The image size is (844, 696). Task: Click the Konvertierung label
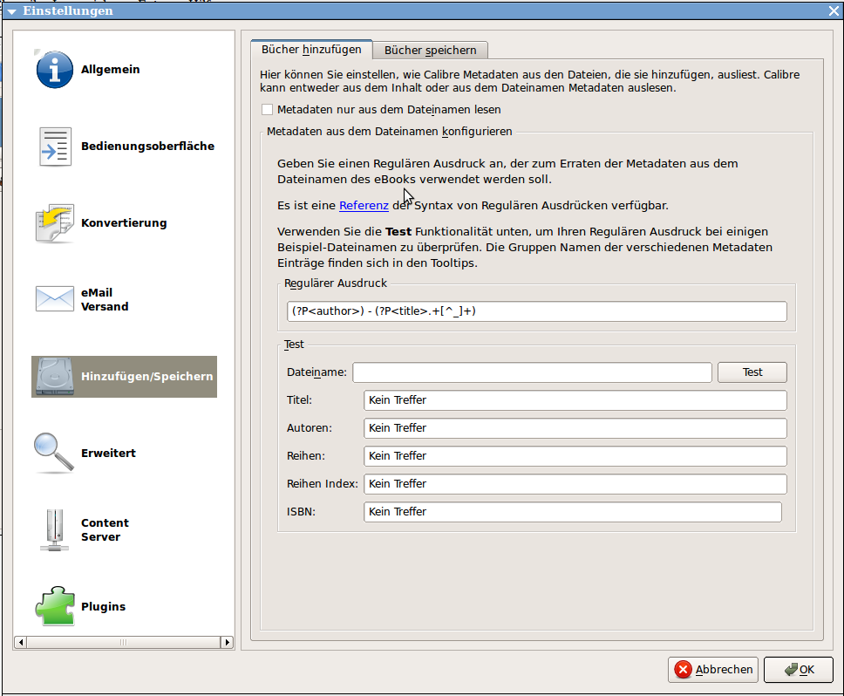124,223
